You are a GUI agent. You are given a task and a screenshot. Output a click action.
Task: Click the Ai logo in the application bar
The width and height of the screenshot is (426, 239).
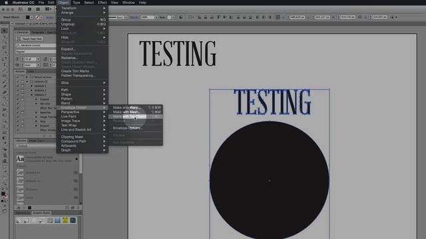[20, 9]
